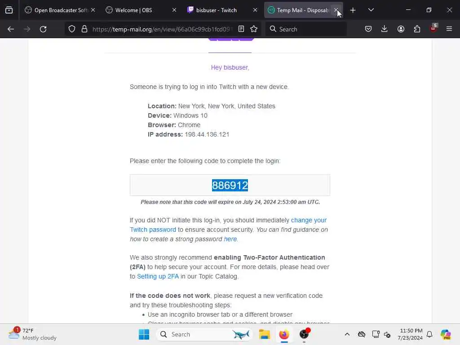Viewport: 460px width, 345px height.
Task: Launch Copilot preview from taskbar
Action: 446,334
